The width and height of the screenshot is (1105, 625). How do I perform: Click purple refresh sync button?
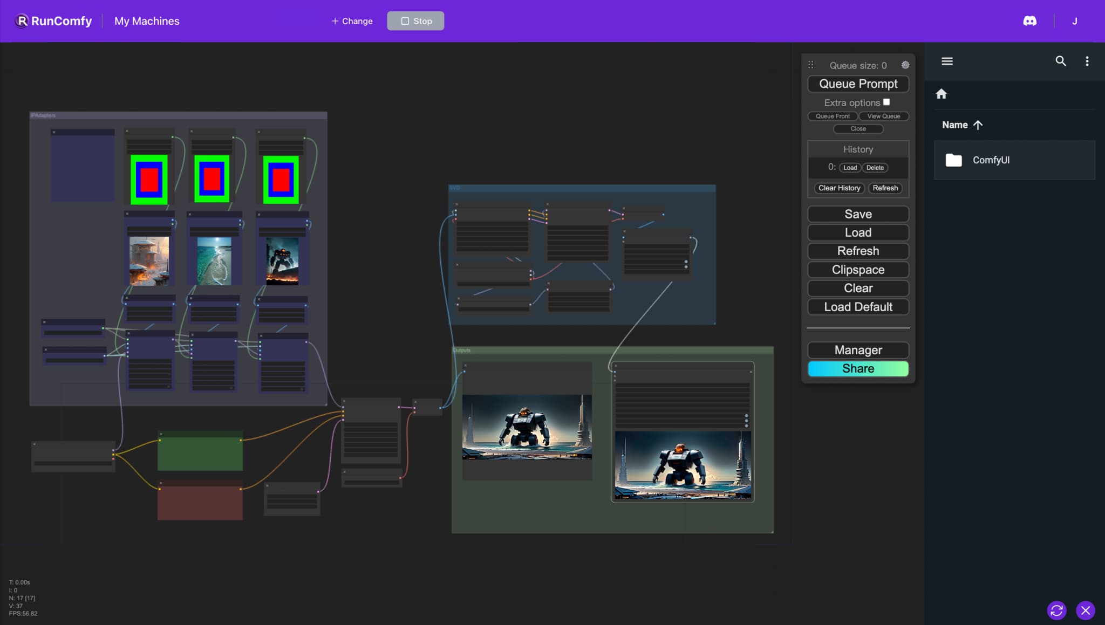click(1056, 610)
